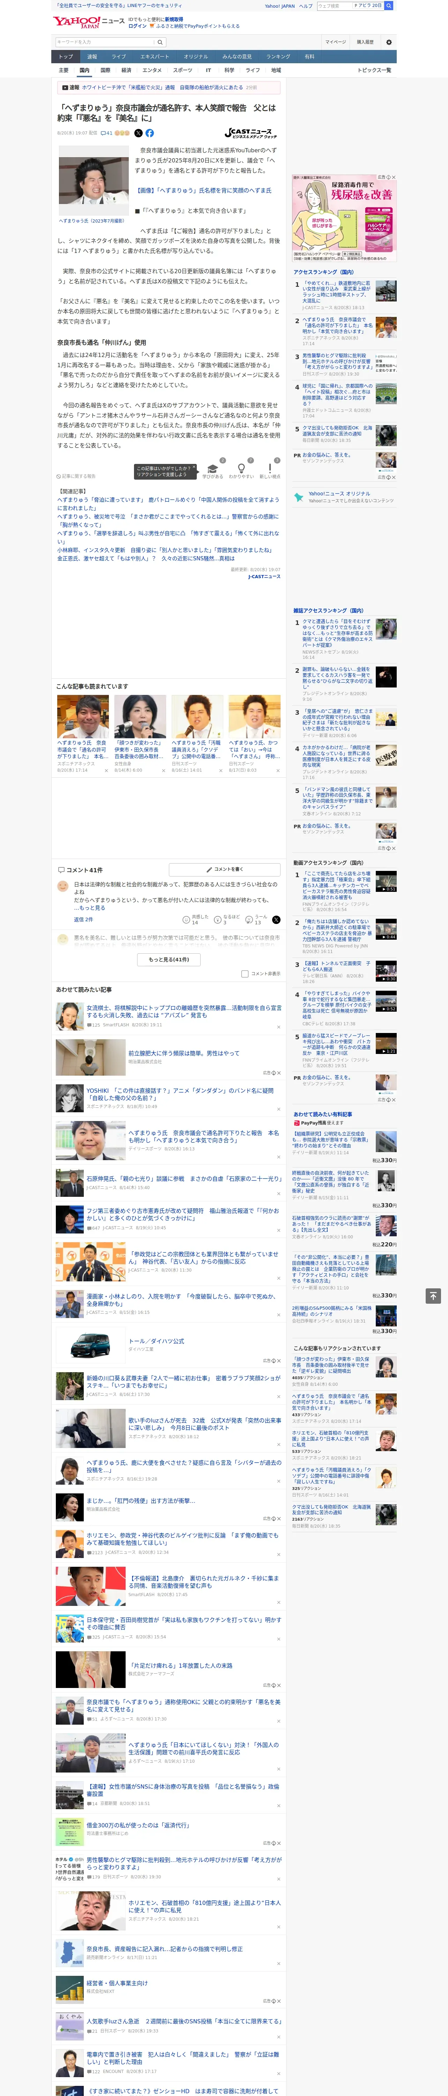Click 購入履歴 link
The height and width of the screenshot is (2096, 448).
click(365, 42)
